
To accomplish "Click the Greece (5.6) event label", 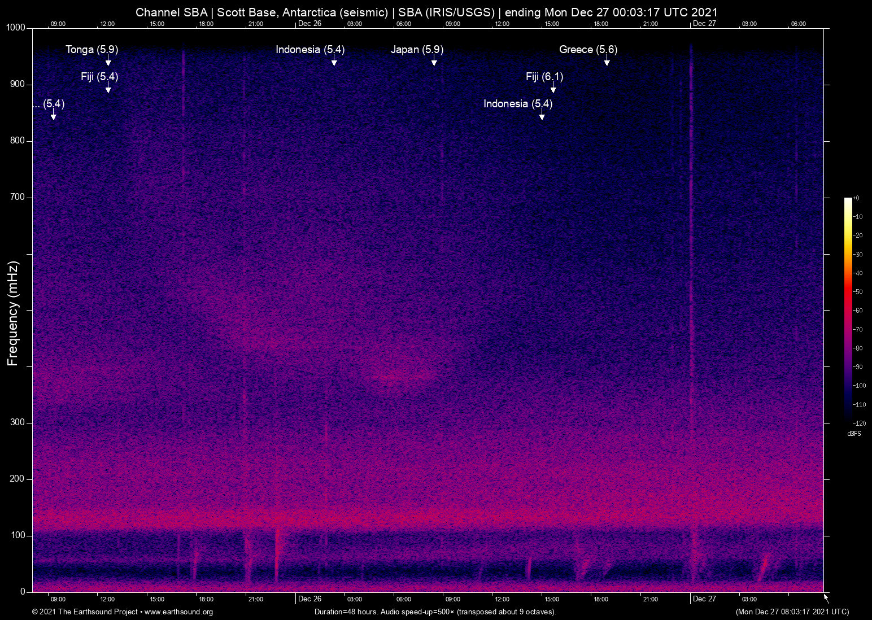I will [588, 50].
